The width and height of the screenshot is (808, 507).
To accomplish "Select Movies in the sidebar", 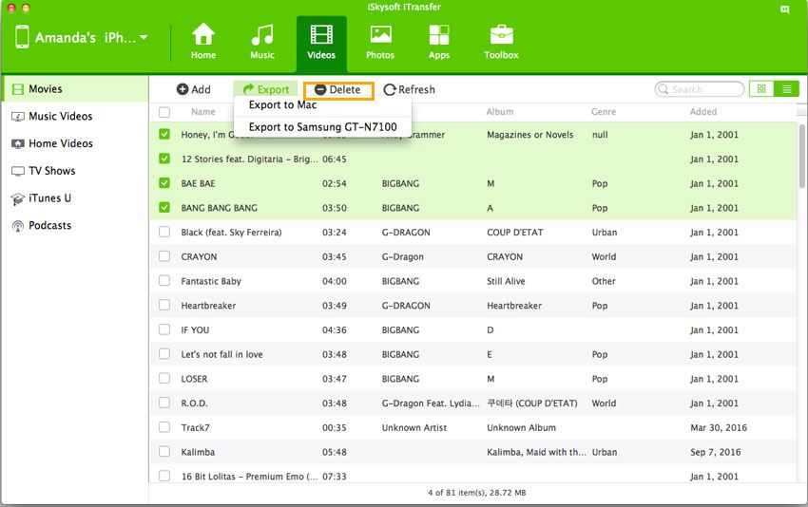I will click(75, 89).
